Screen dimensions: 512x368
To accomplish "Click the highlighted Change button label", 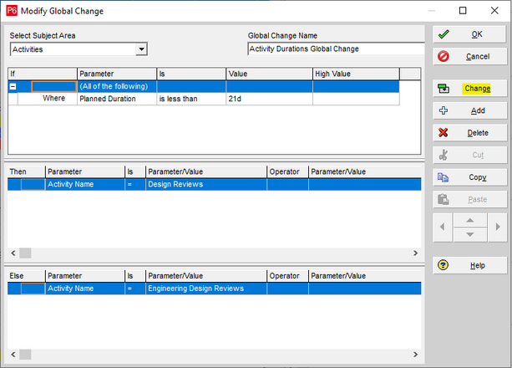I will [478, 89].
